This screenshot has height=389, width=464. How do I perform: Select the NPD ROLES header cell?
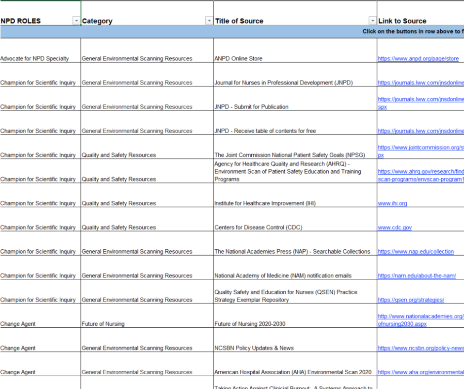(x=40, y=13)
